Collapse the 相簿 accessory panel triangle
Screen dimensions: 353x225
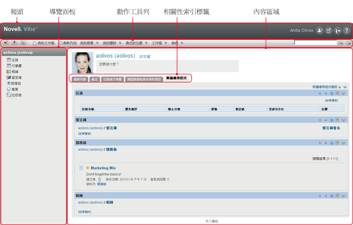[x=343, y=196]
